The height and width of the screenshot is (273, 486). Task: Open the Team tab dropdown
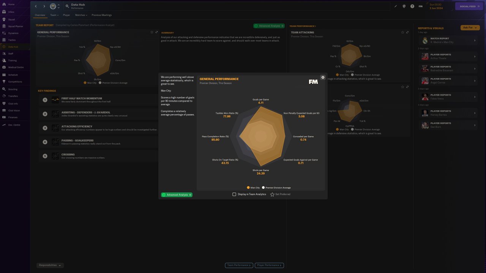click(x=54, y=15)
